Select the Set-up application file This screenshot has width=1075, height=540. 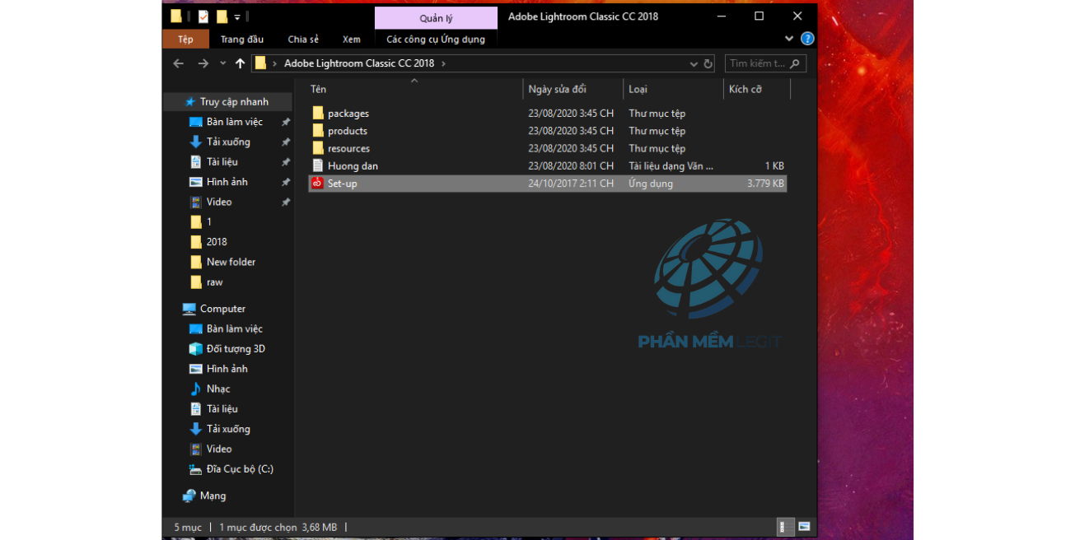click(x=547, y=184)
